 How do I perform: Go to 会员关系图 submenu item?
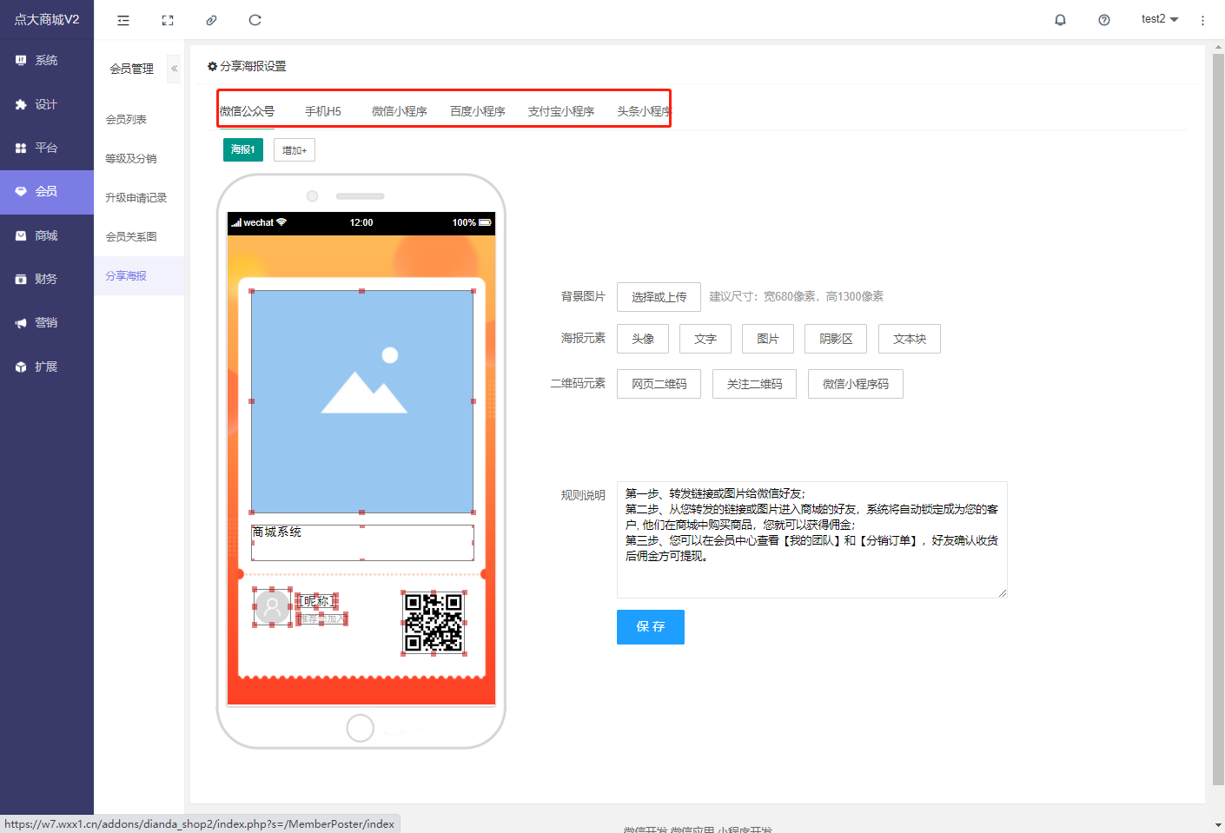pos(139,237)
